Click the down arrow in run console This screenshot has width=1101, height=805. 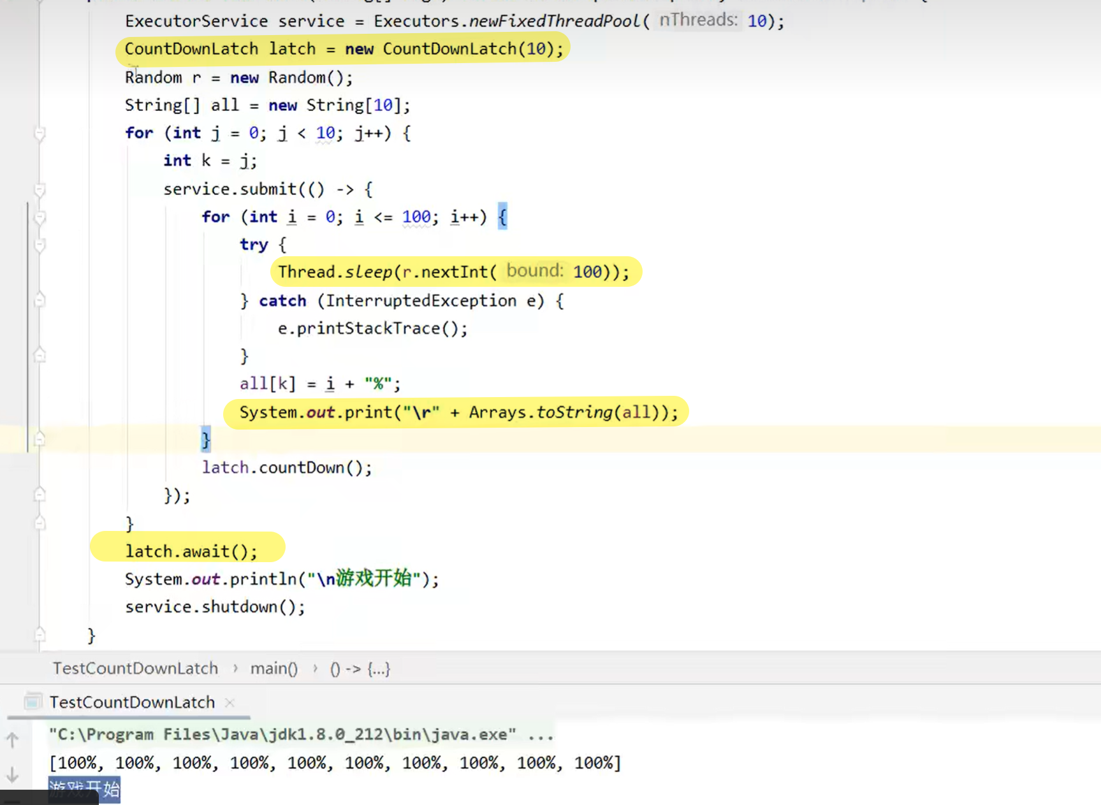pos(12,775)
